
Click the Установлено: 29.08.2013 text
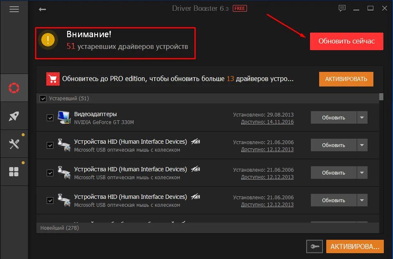263,115
